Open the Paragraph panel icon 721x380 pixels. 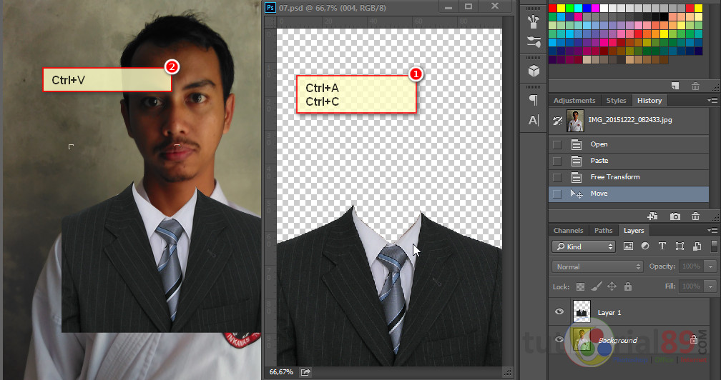pos(534,99)
